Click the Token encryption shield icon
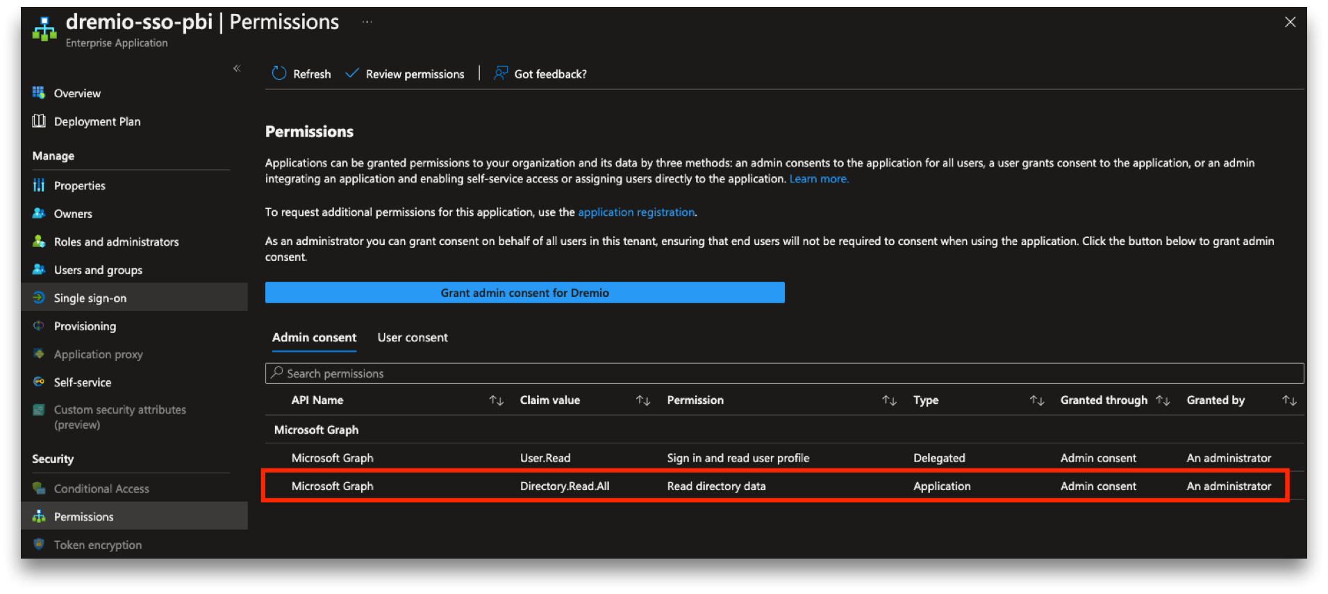The height and width of the screenshot is (594, 1328). 39,545
